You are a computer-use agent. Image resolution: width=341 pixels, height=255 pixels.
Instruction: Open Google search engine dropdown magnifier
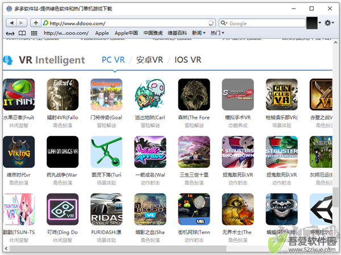(224, 23)
